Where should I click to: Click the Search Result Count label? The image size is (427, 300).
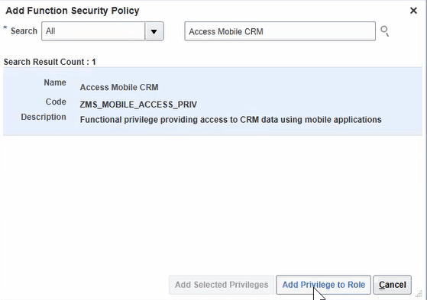pos(50,62)
